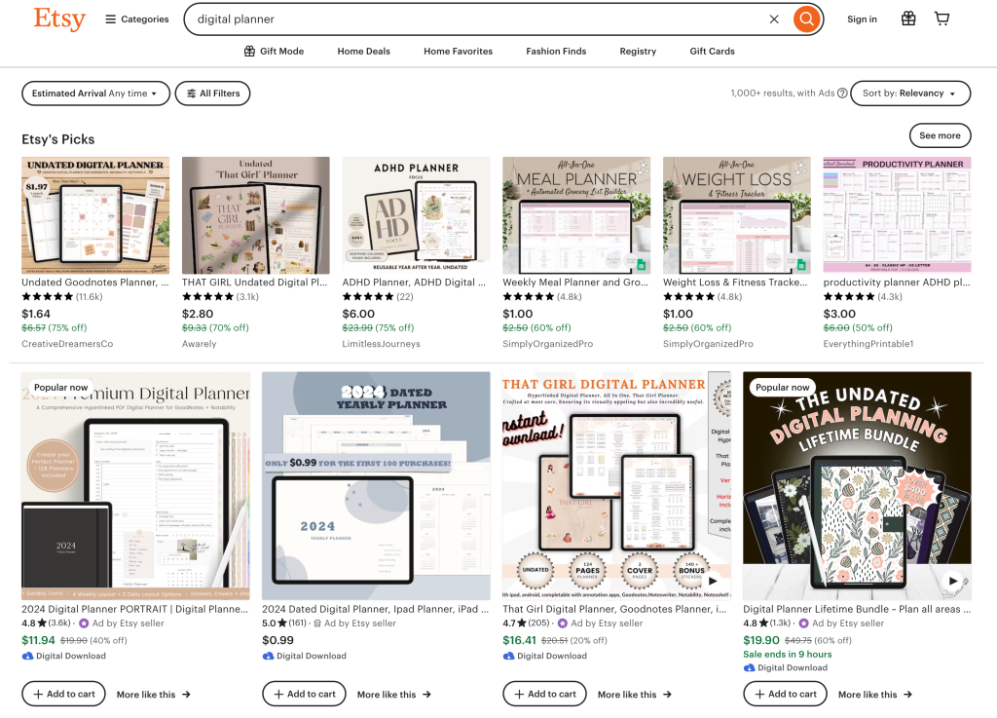997x718 pixels.
Task: Go to Home Deals
Action: point(363,52)
